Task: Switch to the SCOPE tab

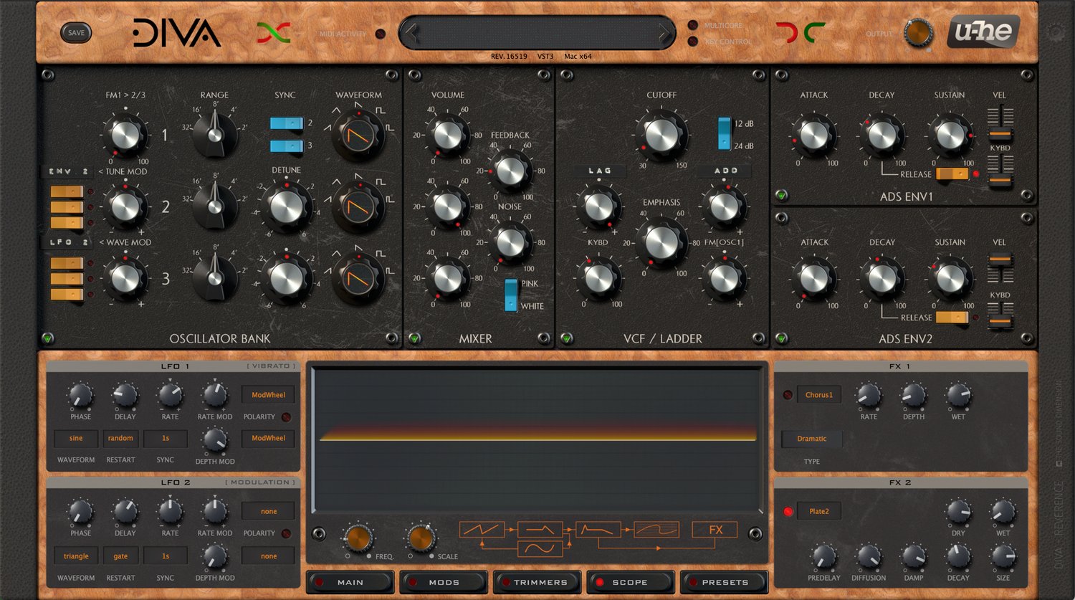Action: point(630,582)
